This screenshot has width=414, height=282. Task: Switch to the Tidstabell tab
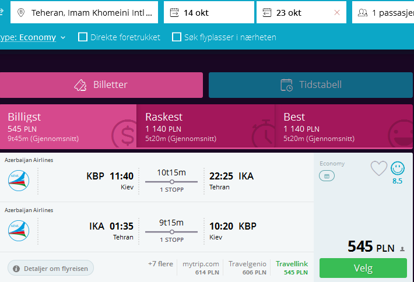tap(310, 85)
